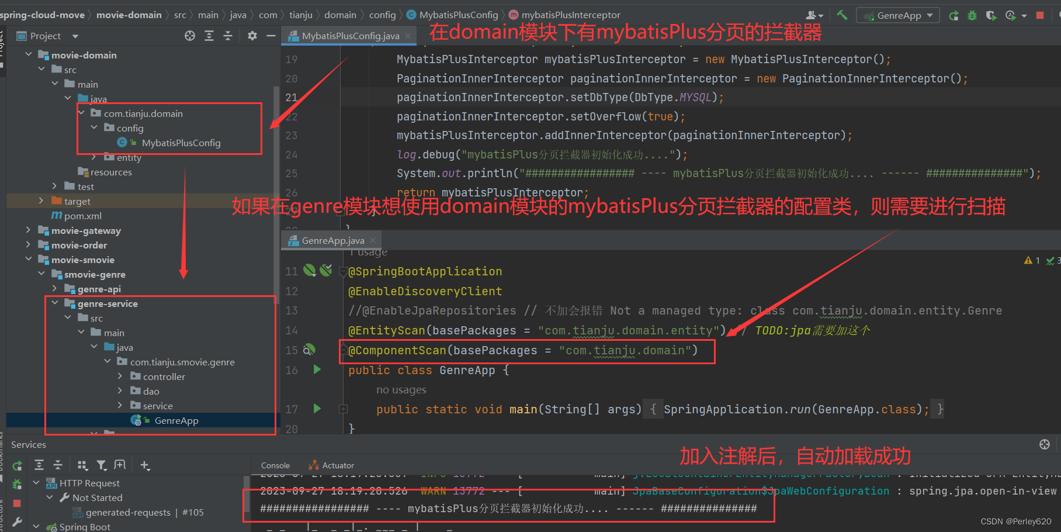Select the service package in tree
The image size is (1061, 532).
[x=158, y=406]
